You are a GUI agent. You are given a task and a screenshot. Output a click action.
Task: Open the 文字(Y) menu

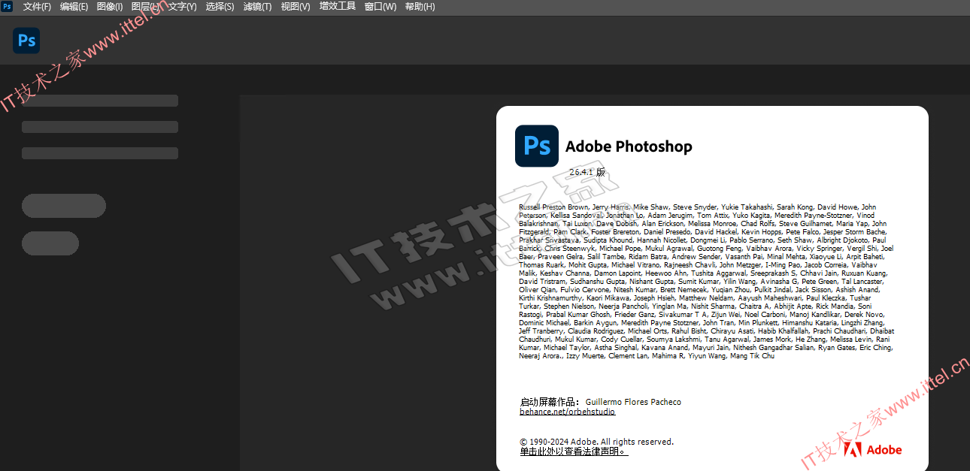[182, 7]
